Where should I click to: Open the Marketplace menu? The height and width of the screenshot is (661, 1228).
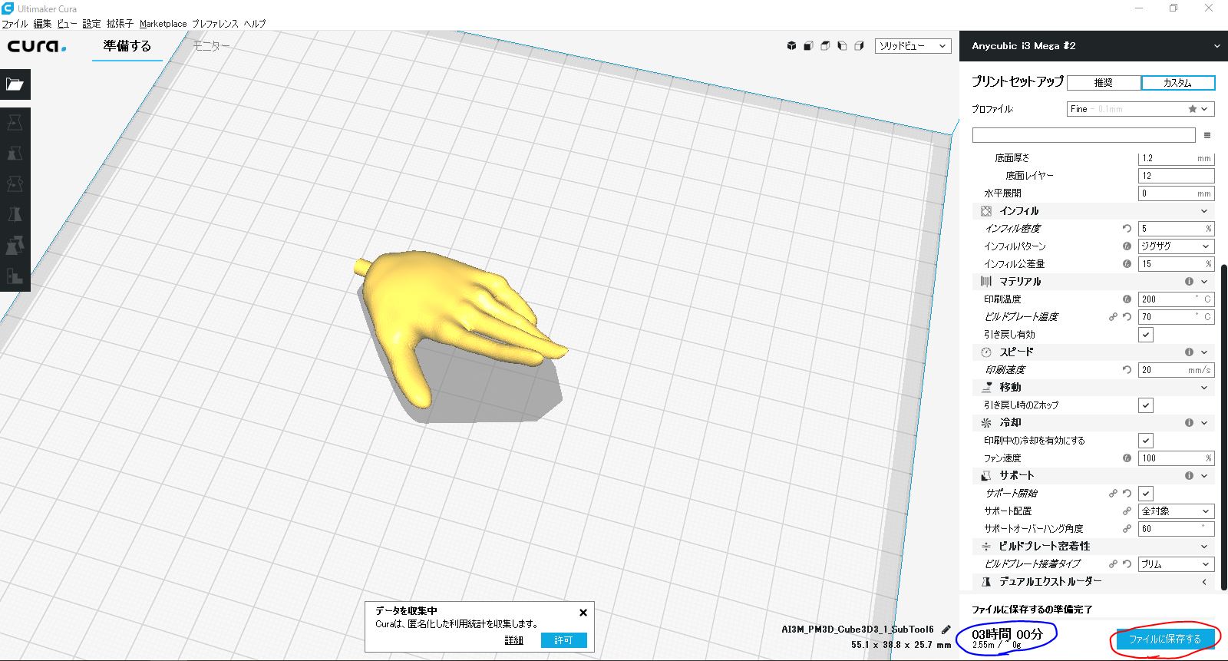[163, 24]
